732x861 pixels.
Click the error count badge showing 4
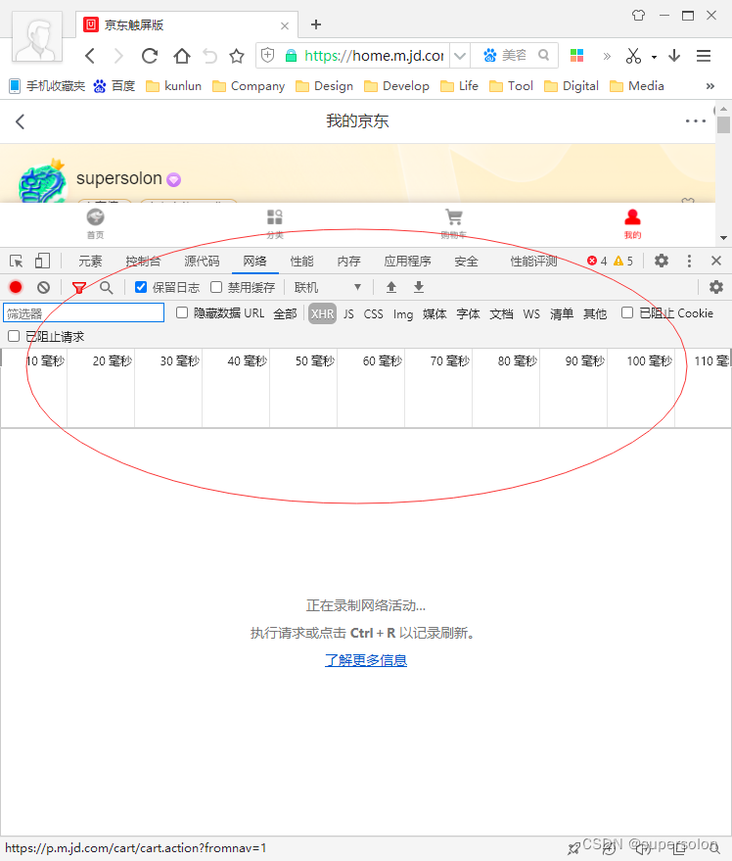coord(597,261)
